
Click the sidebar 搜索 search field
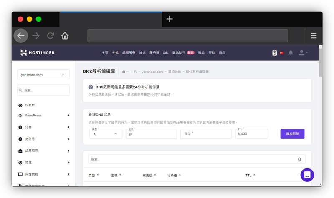pos(43,90)
